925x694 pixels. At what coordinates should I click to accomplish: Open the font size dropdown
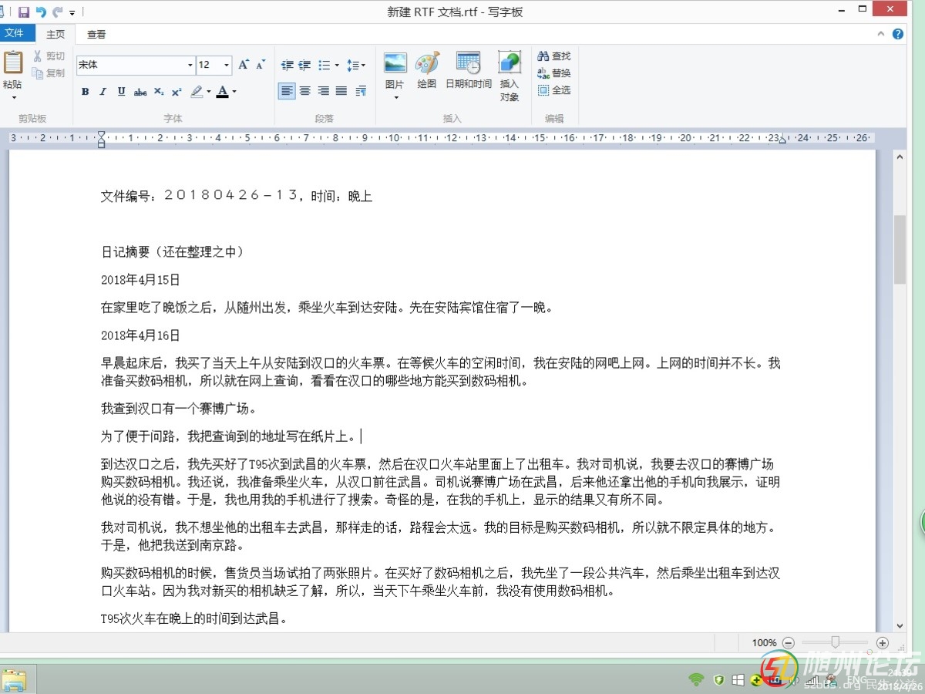pyautogui.click(x=226, y=65)
